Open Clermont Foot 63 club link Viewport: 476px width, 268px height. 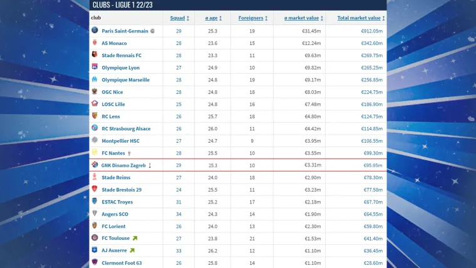[122, 263]
